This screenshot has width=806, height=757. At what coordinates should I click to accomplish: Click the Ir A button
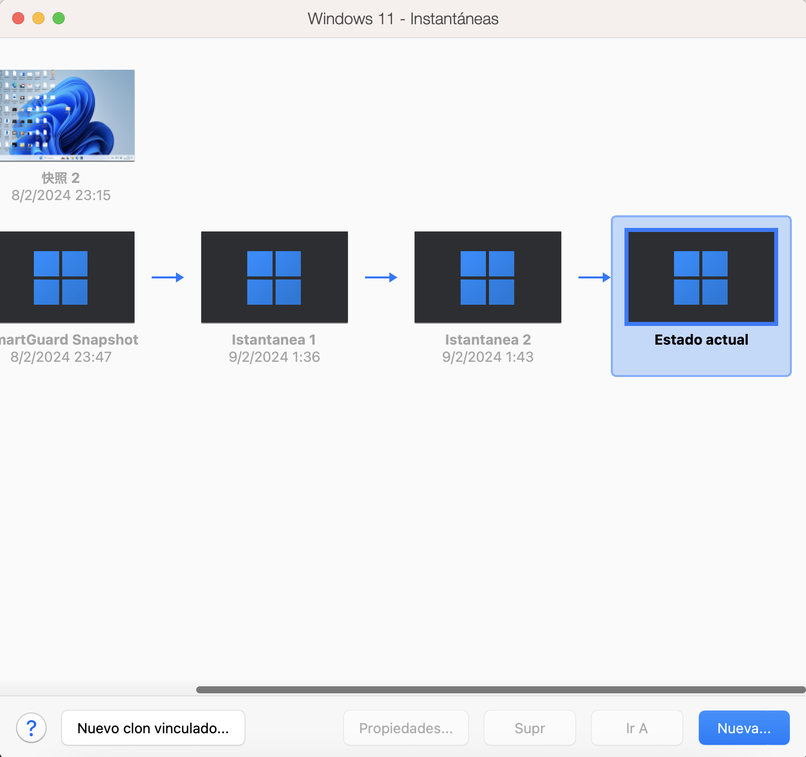637,728
